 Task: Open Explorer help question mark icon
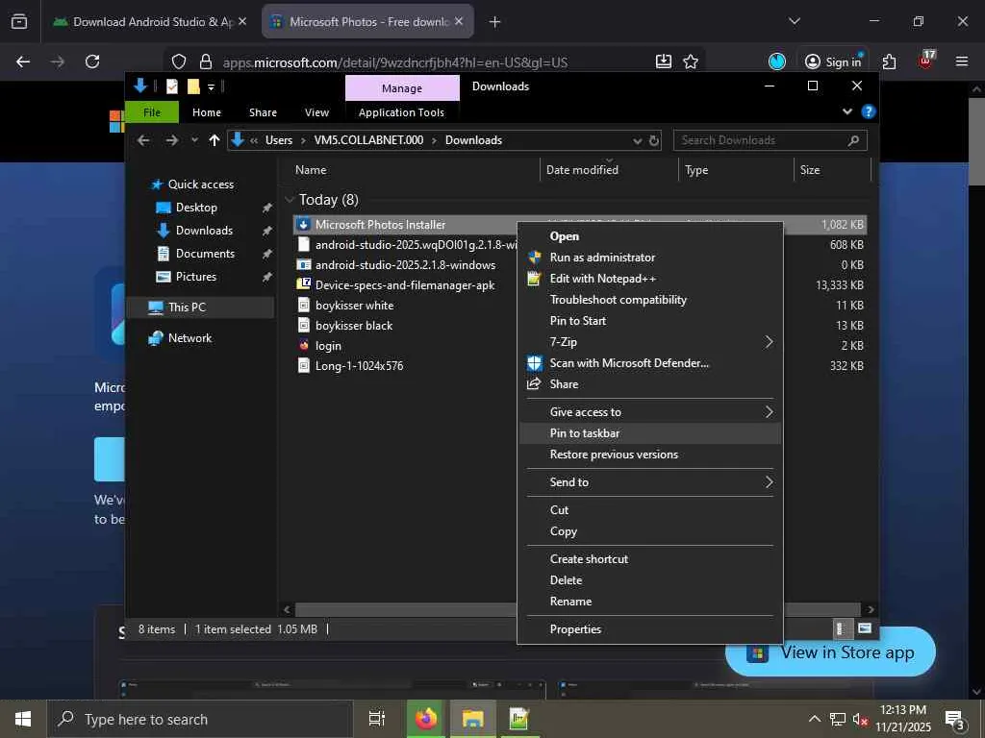click(x=869, y=111)
